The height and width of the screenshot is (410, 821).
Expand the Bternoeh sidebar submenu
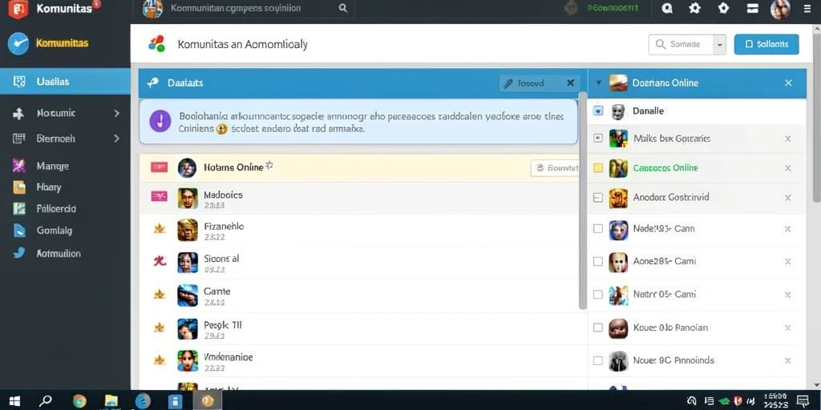pos(117,139)
